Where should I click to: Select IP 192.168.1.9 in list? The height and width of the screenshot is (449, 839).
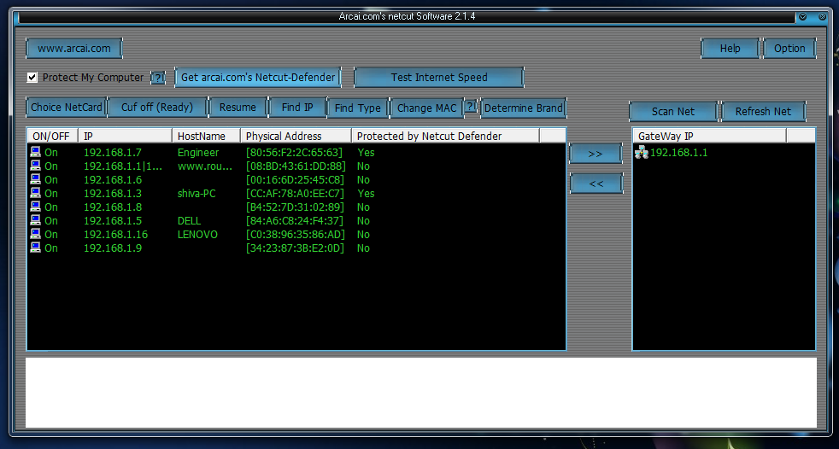point(113,248)
